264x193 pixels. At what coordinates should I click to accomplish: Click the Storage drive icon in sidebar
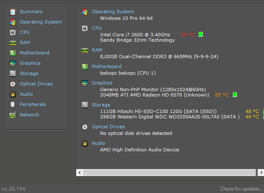[x=13, y=73]
